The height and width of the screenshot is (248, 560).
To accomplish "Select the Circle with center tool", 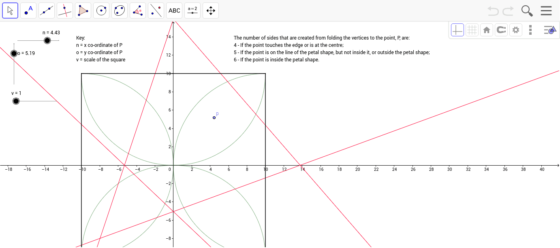I will click(x=101, y=11).
